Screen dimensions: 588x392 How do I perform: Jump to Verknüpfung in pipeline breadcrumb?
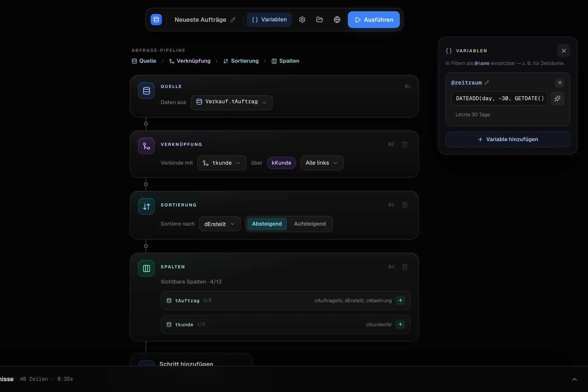(x=190, y=61)
